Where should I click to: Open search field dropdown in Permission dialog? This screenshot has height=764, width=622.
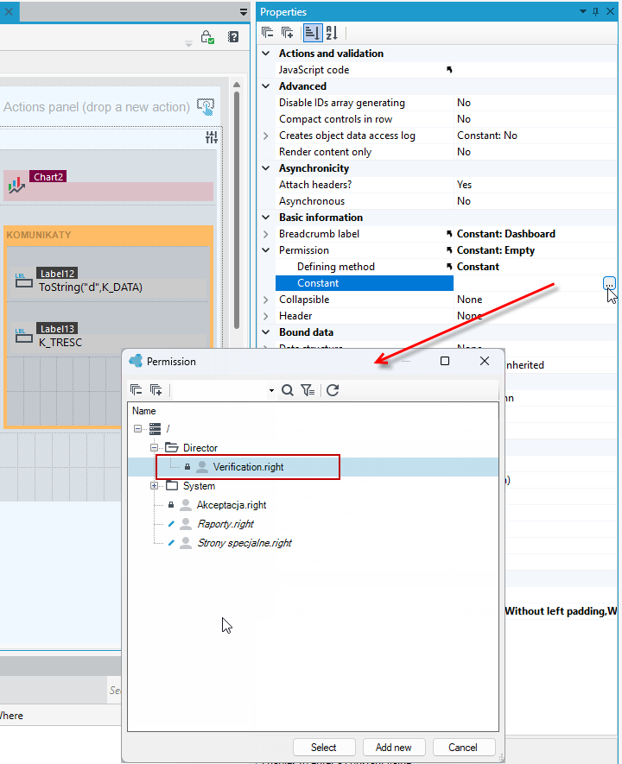pos(271,391)
